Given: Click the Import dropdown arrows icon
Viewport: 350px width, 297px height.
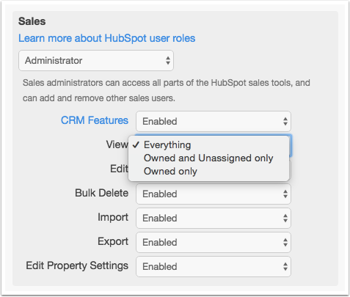Looking at the screenshot, I should [x=285, y=219].
